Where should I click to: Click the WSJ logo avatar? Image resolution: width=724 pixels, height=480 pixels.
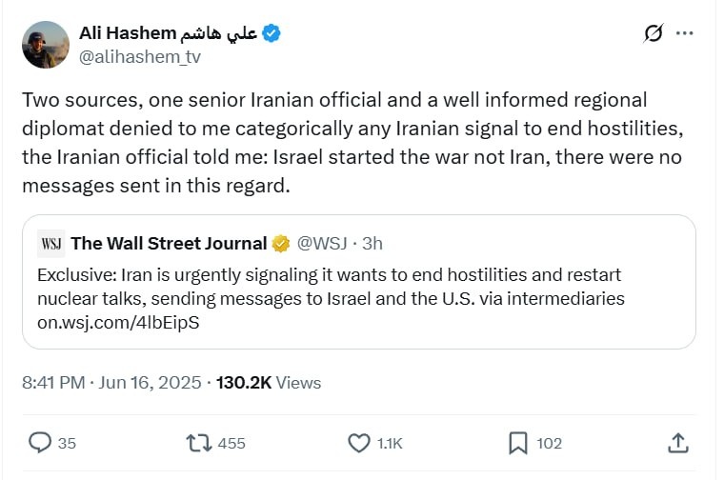pyautogui.click(x=51, y=243)
